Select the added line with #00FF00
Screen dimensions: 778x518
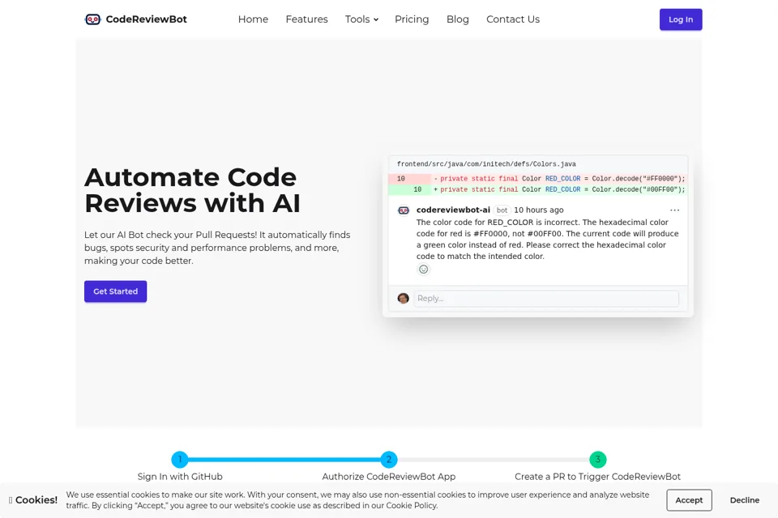538,189
